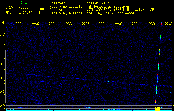Click the leftmost 223 time axis marker
174x111 pixels.
pyautogui.click(x=19, y=24)
